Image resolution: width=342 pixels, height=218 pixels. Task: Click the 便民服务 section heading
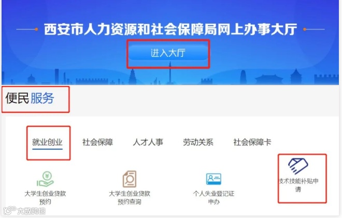pyautogui.click(x=30, y=98)
